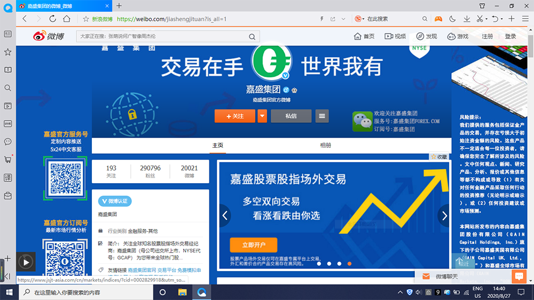Open the scissors screenshot tool
The height and width of the screenshot is (300, 534).
(480, 19)
